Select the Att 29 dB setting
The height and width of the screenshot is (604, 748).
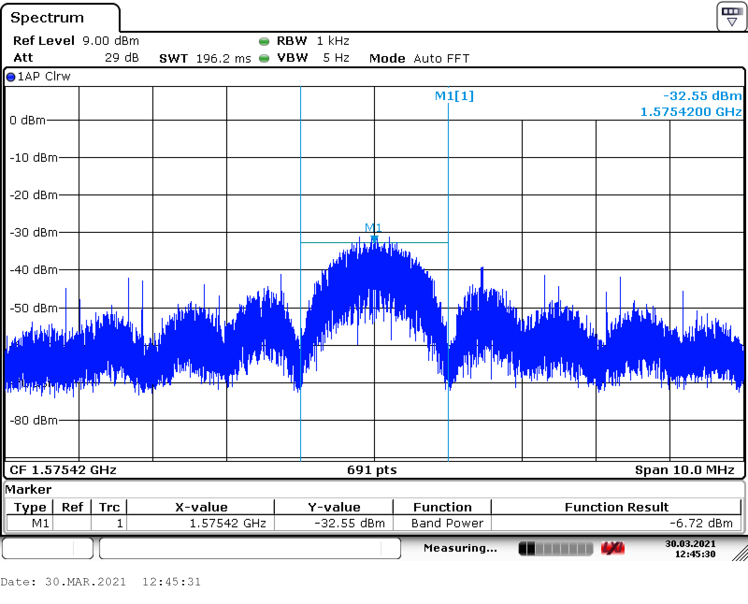click(x=122, y=58)
